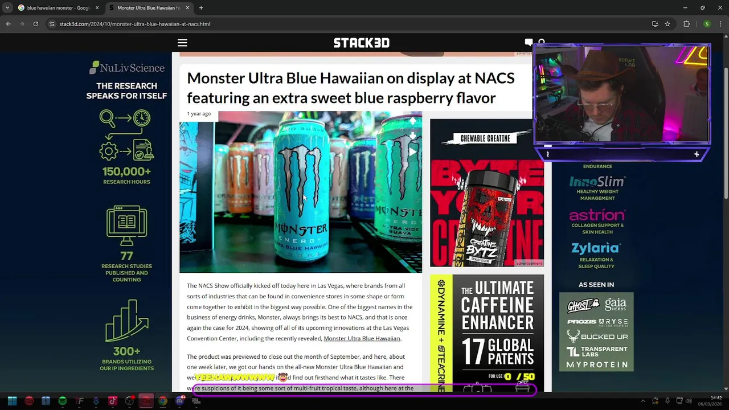This screenshot has width=729, height=410.
Task: Click the Monster can article photo
Action: (x=301, y=192)
